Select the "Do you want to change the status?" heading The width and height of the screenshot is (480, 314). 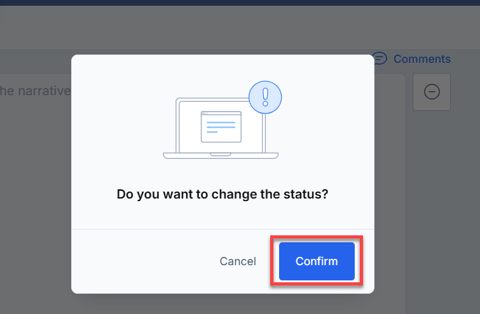(223, 194)
